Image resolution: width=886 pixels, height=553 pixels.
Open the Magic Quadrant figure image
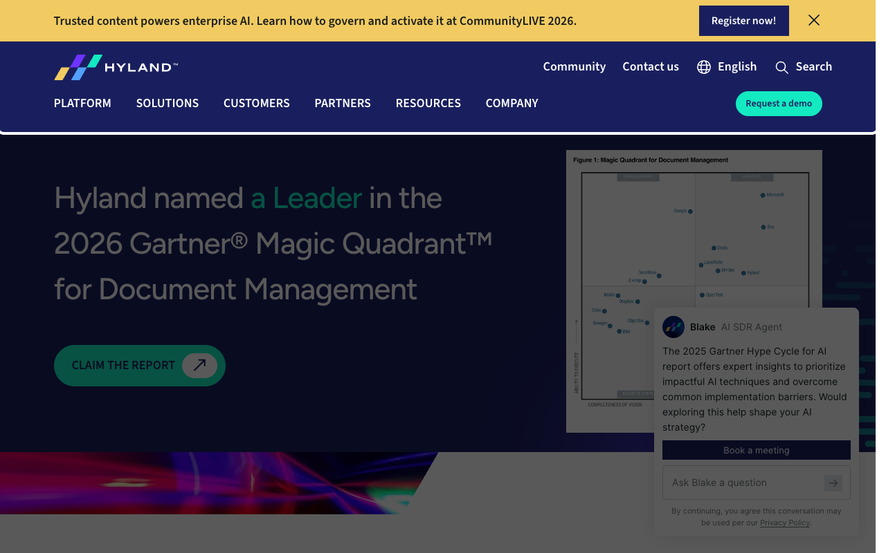[694, 290]
